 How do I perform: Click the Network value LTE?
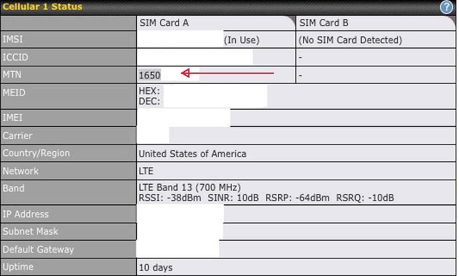146,171
